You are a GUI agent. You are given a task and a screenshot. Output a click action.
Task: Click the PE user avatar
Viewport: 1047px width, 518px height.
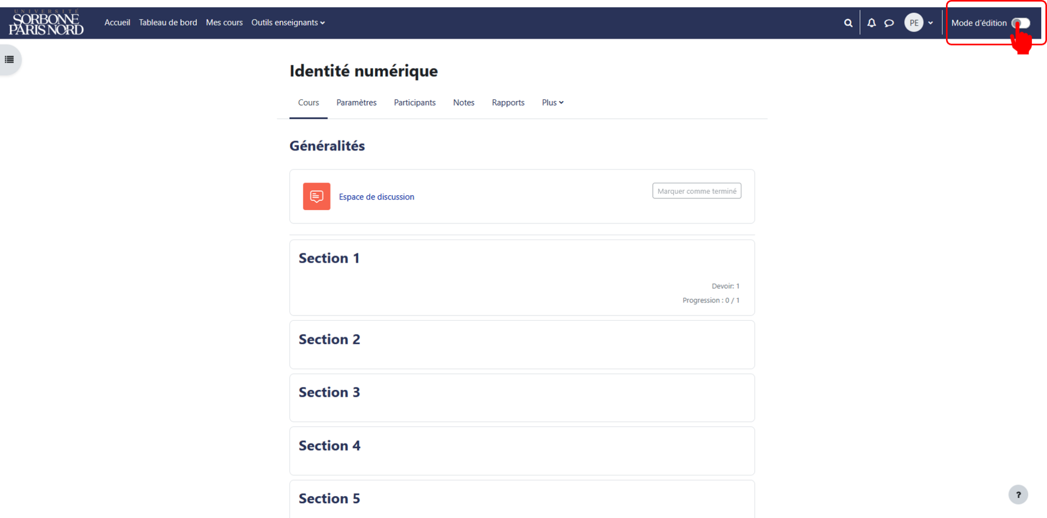pos(914,23)
